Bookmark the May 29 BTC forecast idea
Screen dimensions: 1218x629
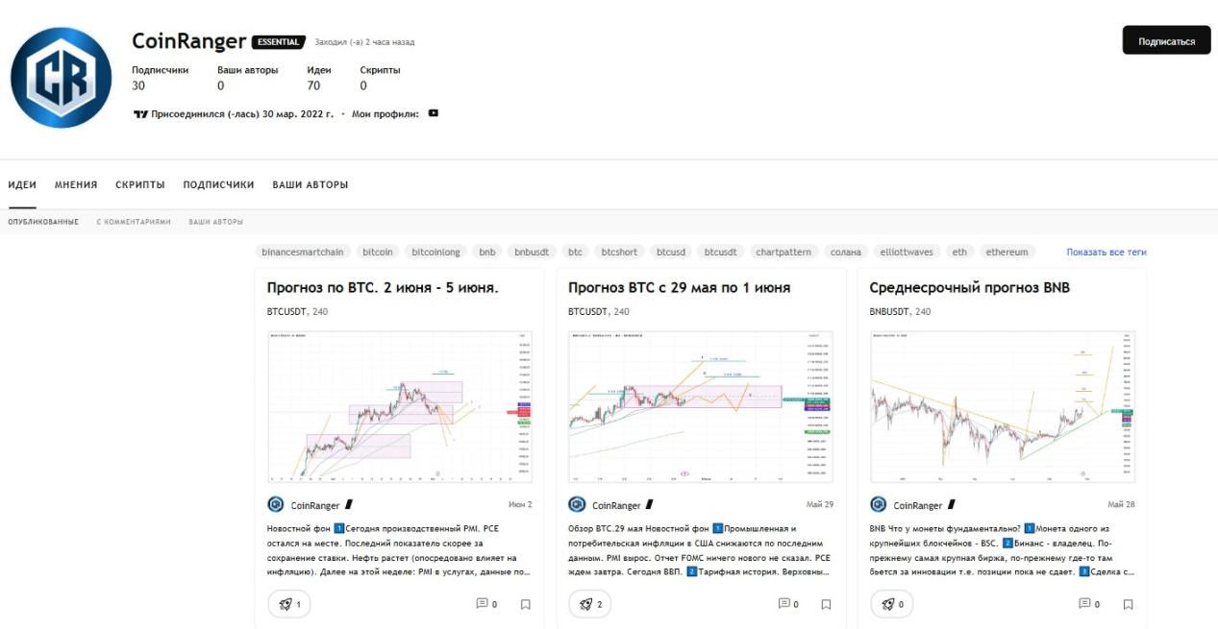click(x=826, y=604)
